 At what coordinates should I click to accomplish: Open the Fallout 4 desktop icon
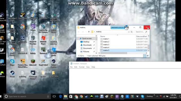pos(33,16)
